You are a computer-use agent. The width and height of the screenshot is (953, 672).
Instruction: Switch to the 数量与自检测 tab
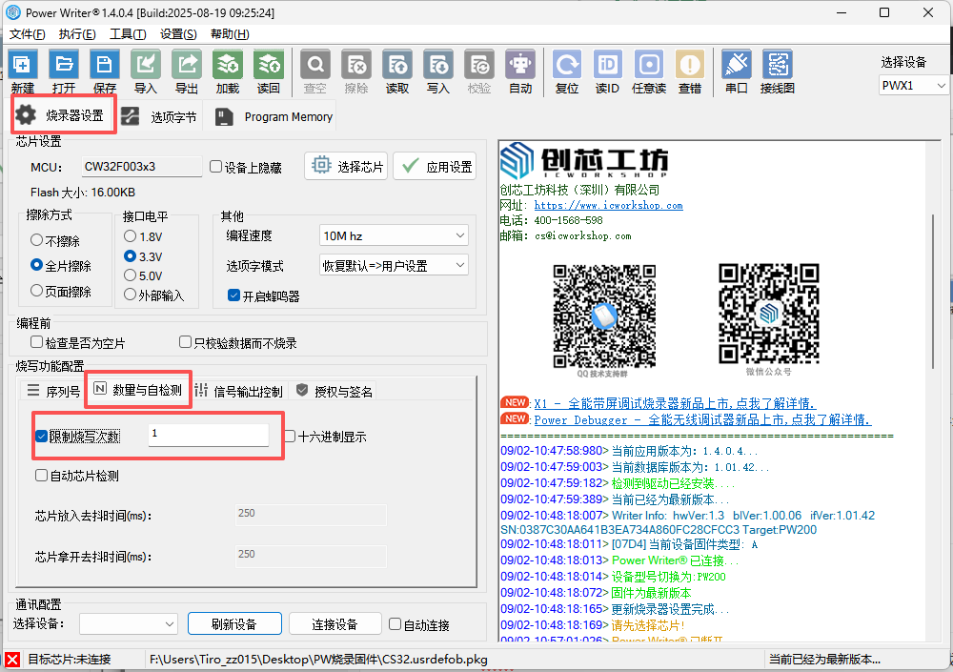[x=138, y=390]
